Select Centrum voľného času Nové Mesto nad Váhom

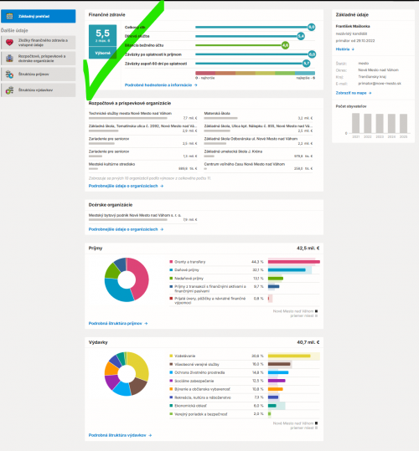pos(258,167)
